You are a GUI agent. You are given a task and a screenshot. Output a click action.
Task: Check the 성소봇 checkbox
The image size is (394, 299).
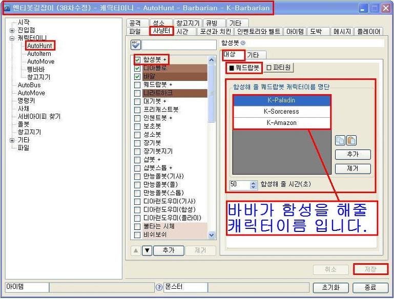137,135
